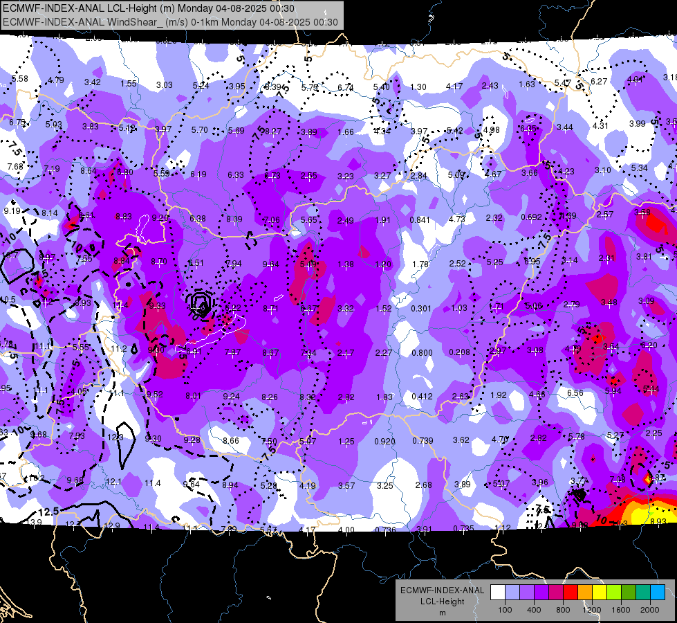Click the wind shear value 0.301
Screen dimensions: 677x623
click(x=421, y=308)
